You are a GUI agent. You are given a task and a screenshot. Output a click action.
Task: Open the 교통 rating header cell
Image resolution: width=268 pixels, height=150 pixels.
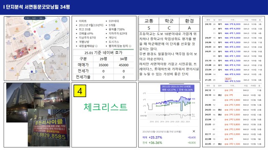[149, 21]
